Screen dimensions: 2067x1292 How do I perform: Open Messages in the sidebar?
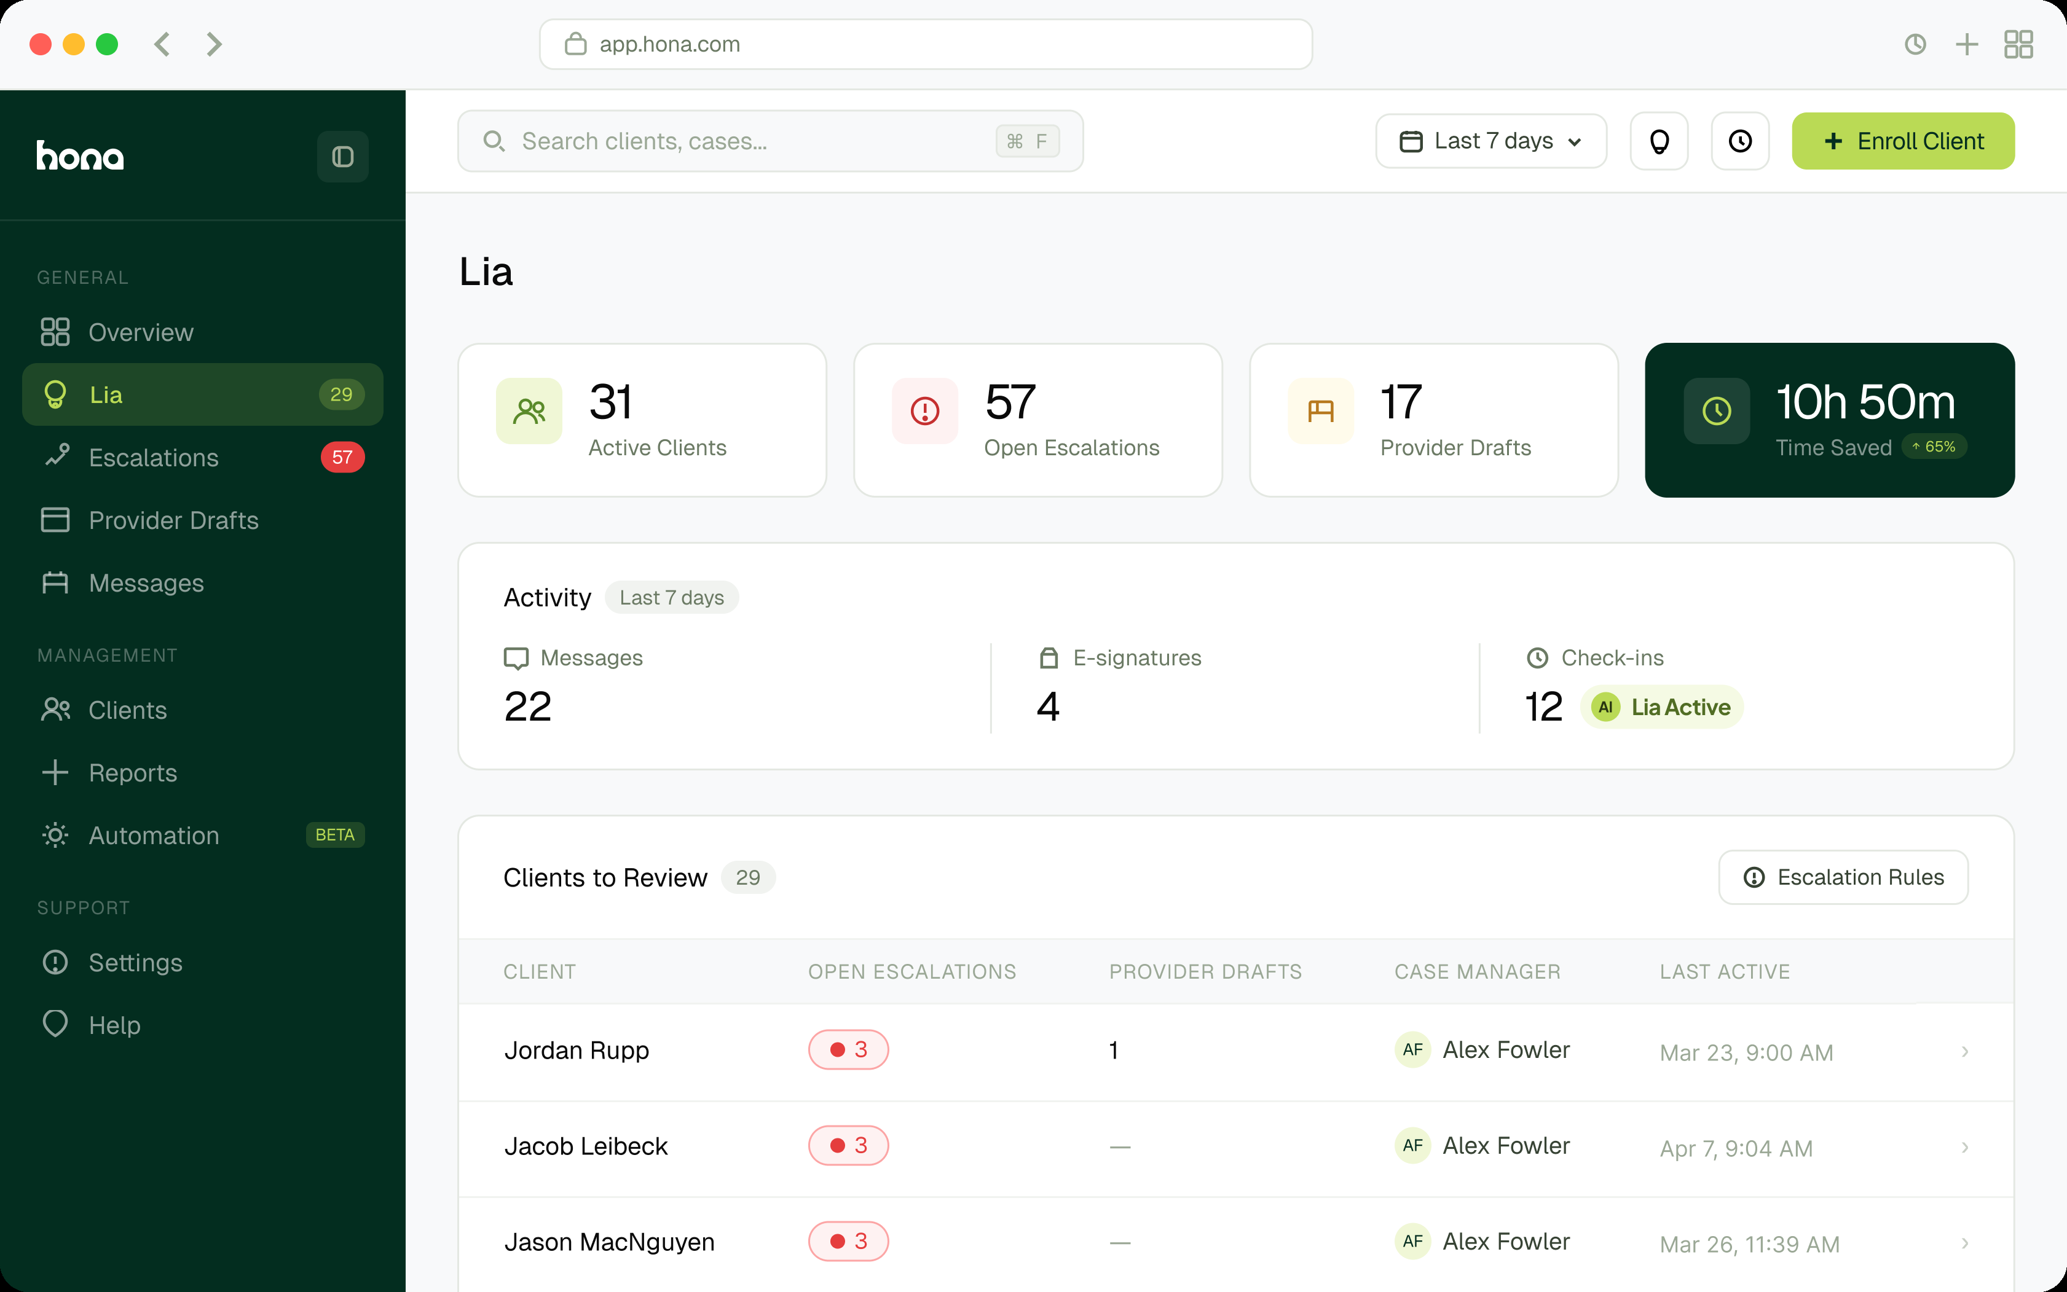coord(203,583)
